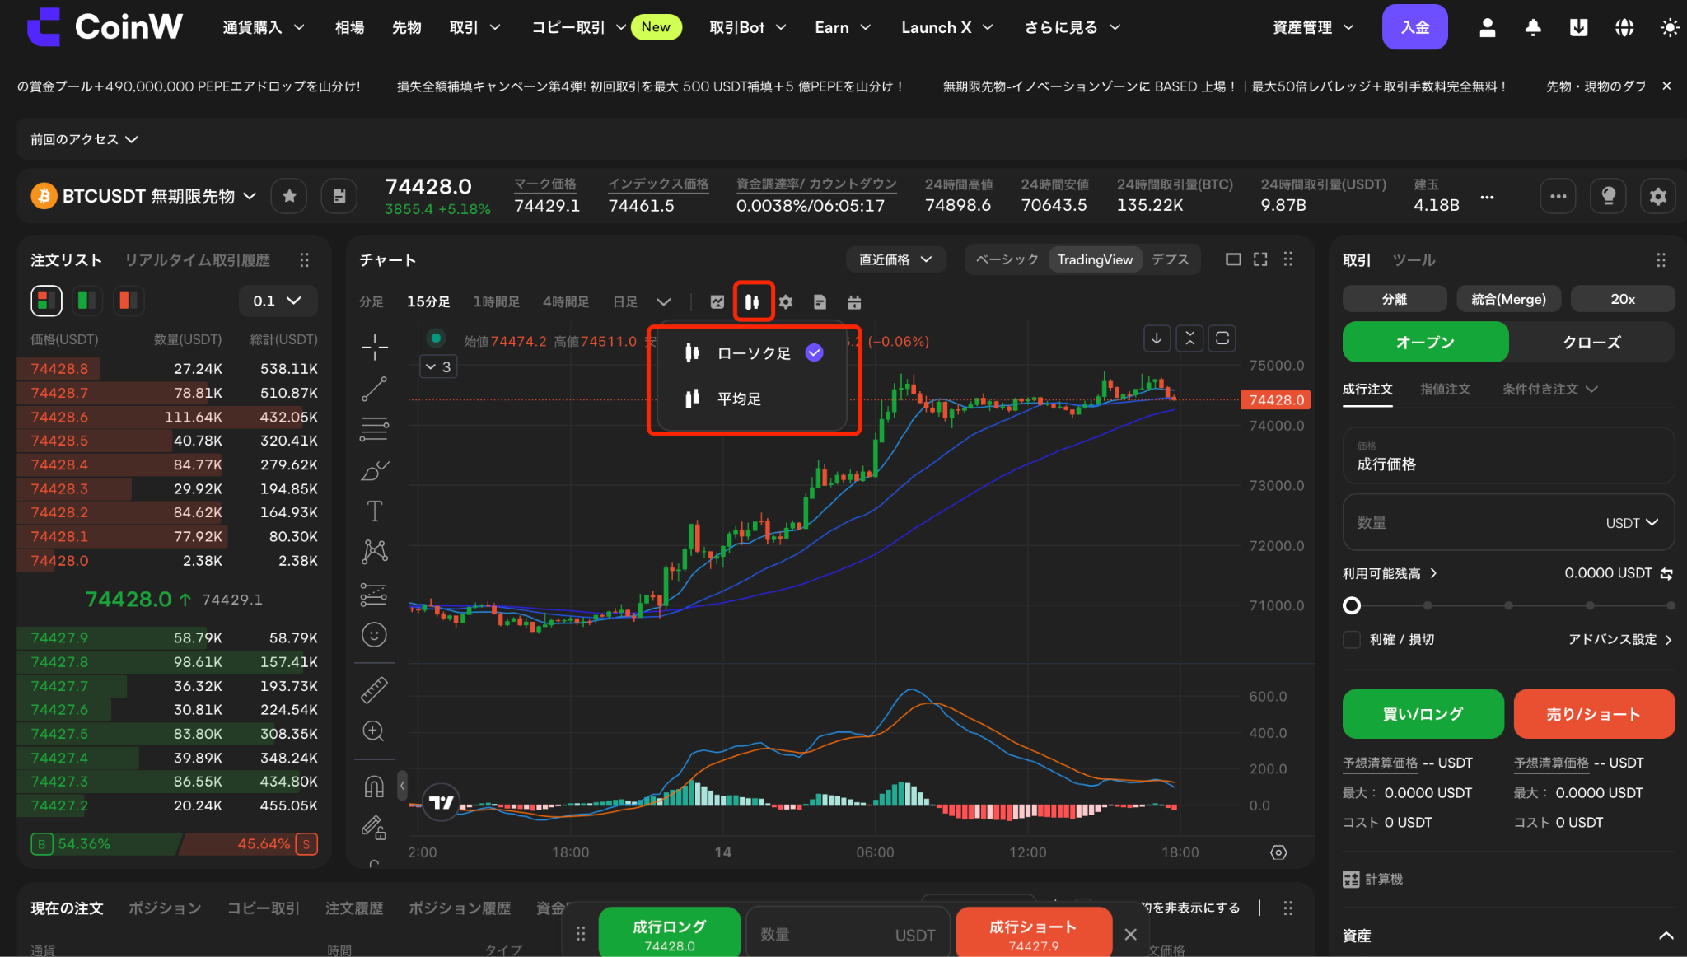
Task: Open the notifications bell
Action: click(x=1533, y=28)
